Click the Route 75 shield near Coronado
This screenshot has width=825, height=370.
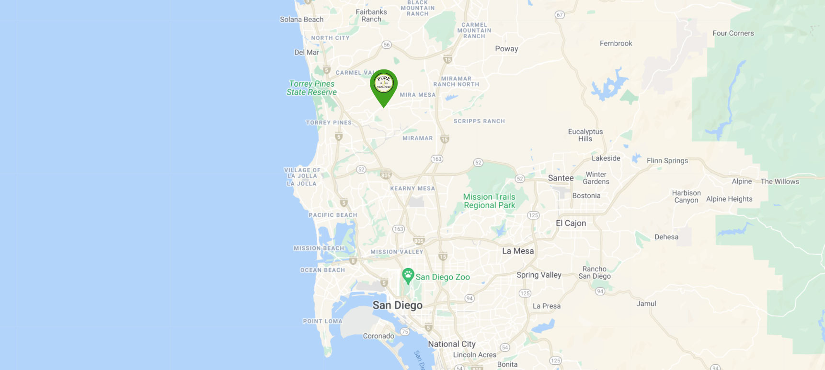[x=405, y=331]
